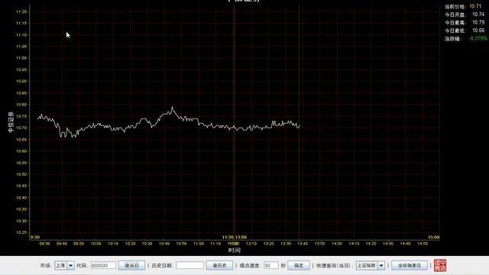Click the 描点速度 field showing 30

(270, 265)
